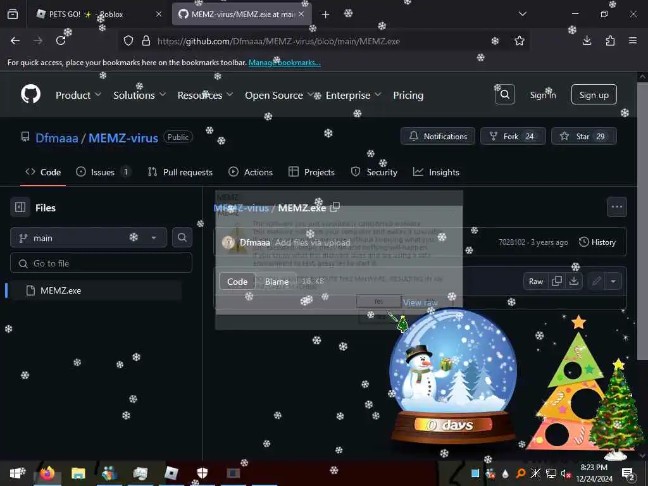This screenshot has height=486, width=648.
Task: Expand the edit options dropdown arrow
Action: coord(613,282)
